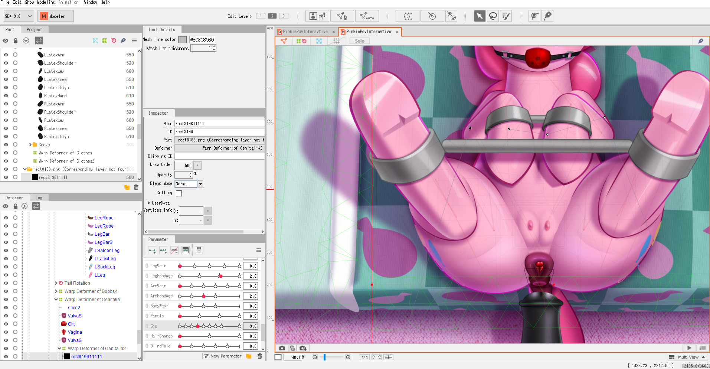The width and height of the screenshot is (710, 369).
Task: Delete part using Part panel trash icon
Action: (136, 187)
